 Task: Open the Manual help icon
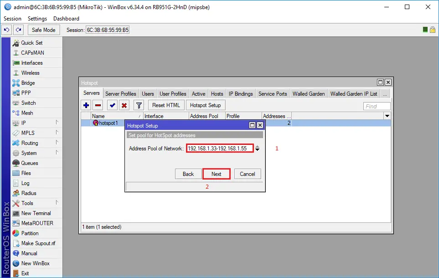pos(16,253)
